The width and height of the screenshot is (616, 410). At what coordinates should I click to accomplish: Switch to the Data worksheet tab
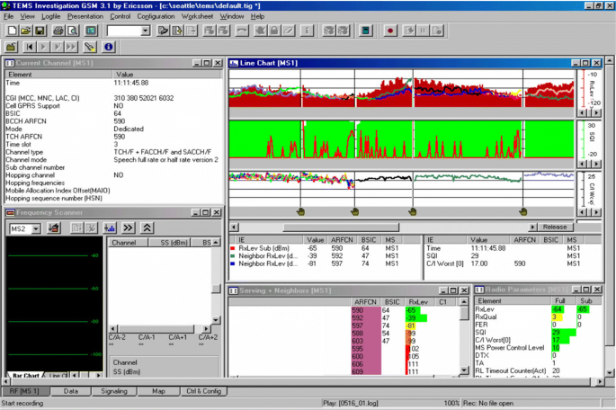coord(71,391)
